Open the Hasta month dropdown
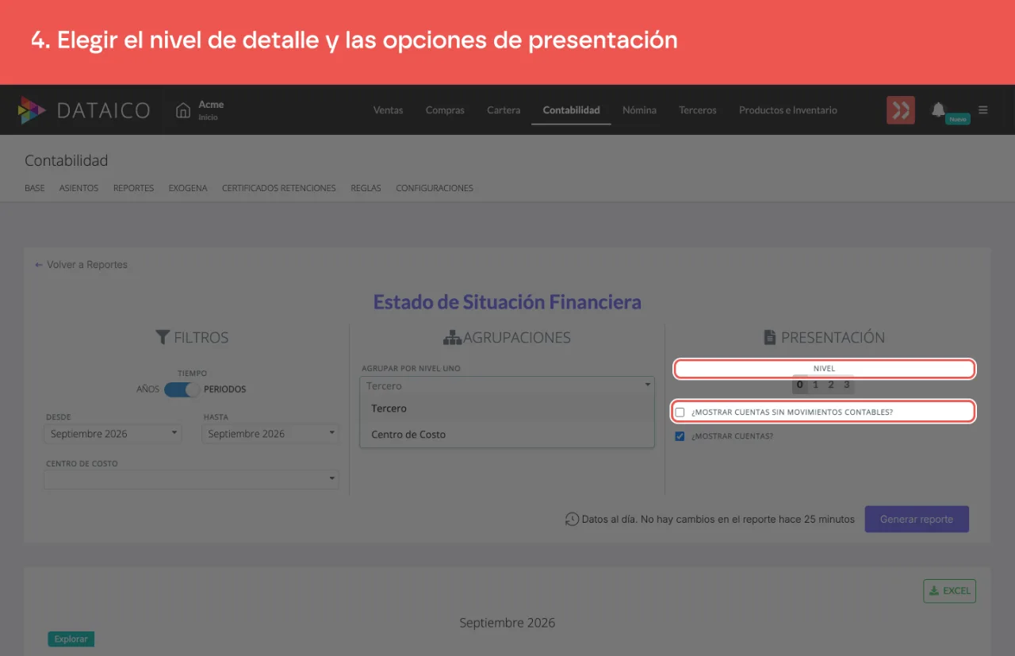The width and height of the screenshot is (1015, 656). click(x=270, y=434)
